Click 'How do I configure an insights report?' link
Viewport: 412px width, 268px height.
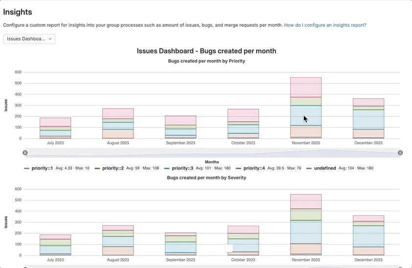pos(325,25)
